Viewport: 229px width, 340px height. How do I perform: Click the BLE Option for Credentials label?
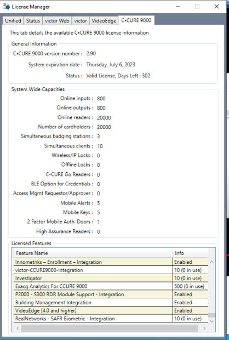(x=62, y=184)
